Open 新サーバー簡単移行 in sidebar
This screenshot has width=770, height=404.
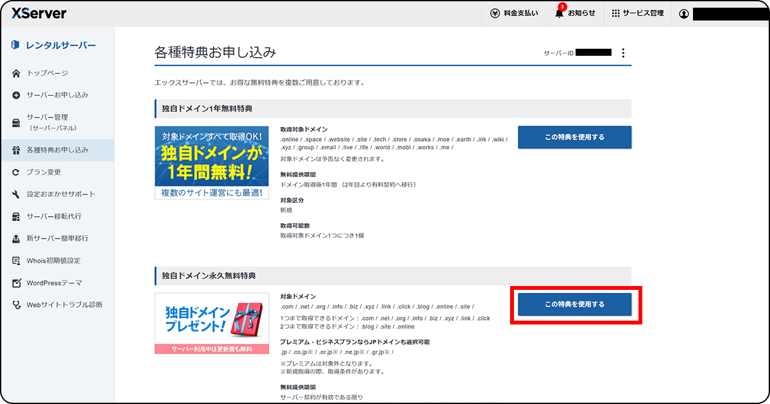58,239
